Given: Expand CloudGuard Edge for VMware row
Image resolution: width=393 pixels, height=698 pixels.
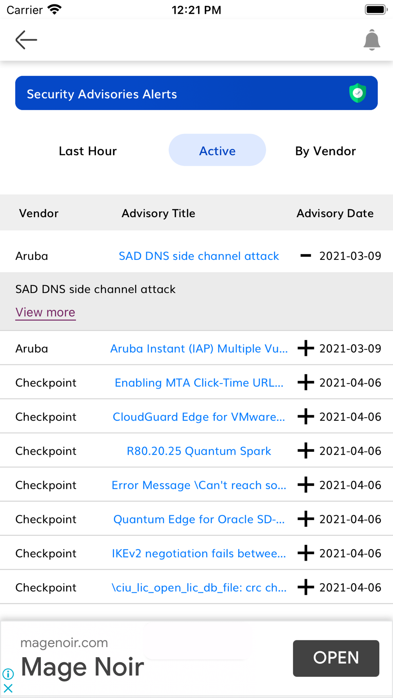Looking at the screenshot, I should [306, 417].
